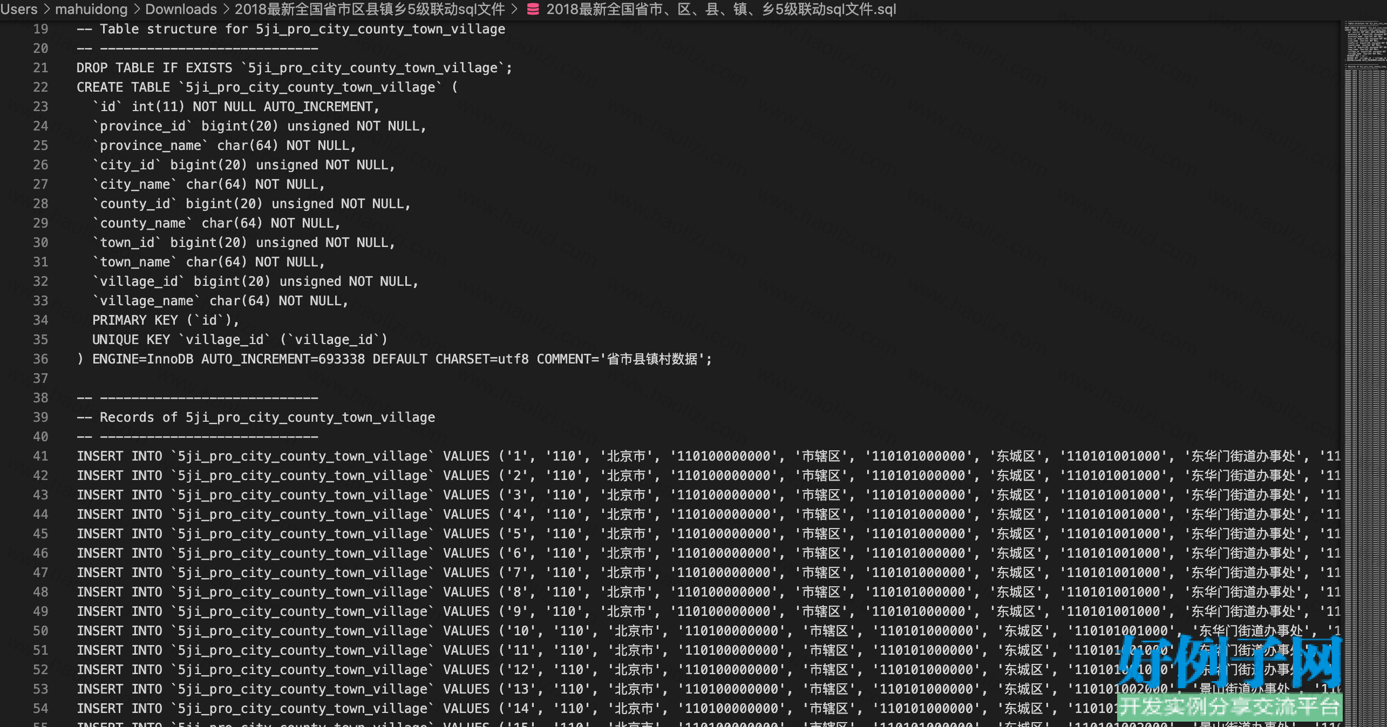Screen dimensions: 1387x727
Task: Click the Users breadcrumb segment
Action: coord(19,9)
